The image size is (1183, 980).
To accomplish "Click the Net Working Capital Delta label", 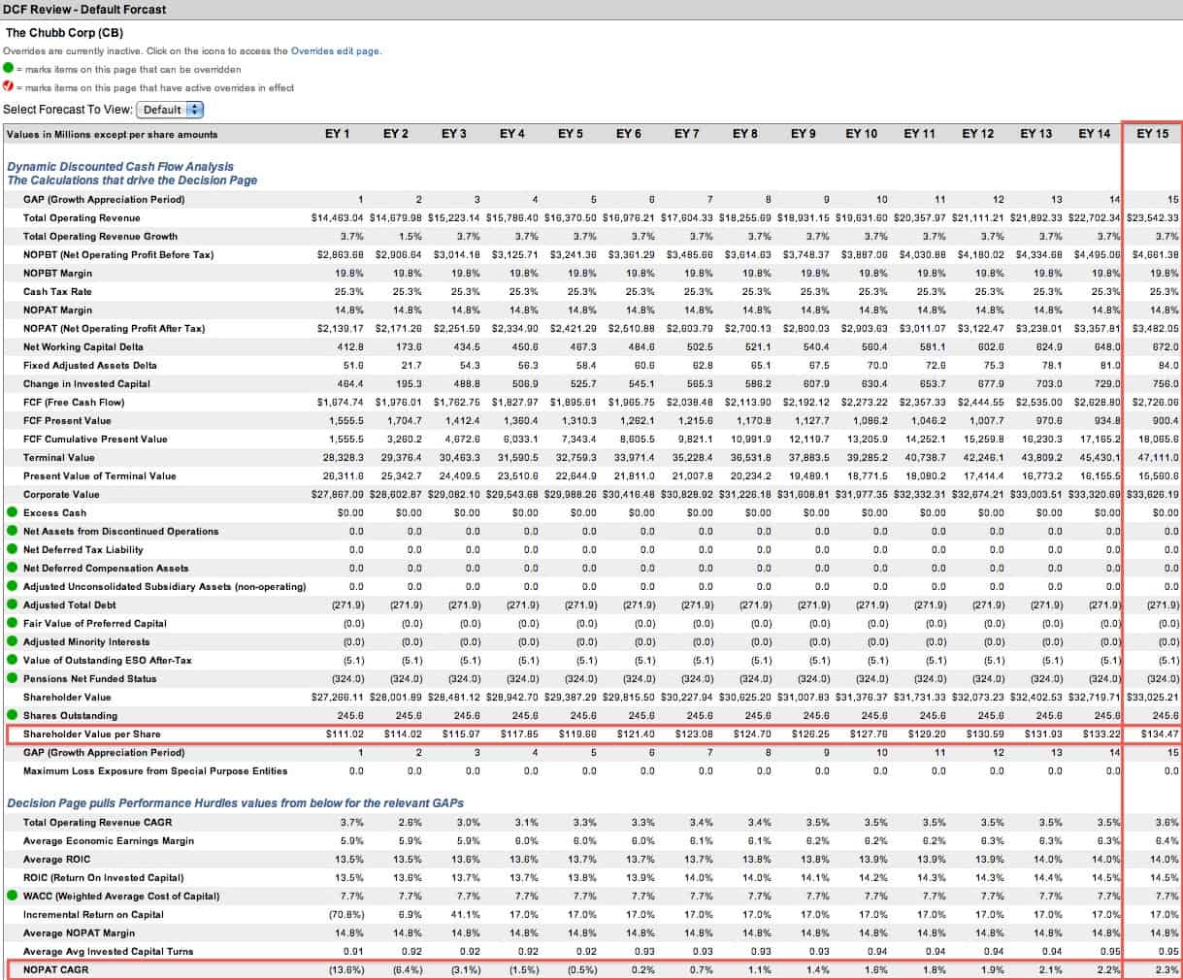I will coord(83,346).
